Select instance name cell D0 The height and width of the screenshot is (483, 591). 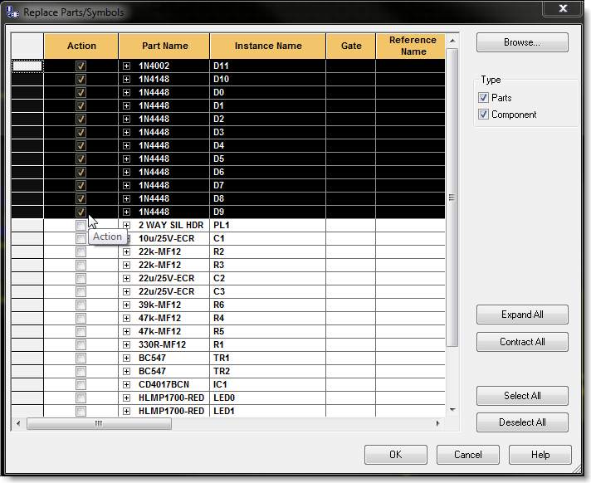pyautogui.click(x=267, y=92)
